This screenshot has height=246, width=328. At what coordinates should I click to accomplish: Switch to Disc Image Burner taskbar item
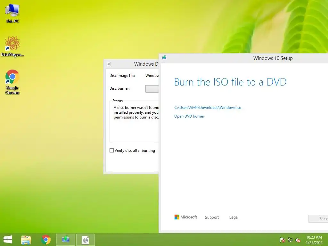(x=85, y=240)
